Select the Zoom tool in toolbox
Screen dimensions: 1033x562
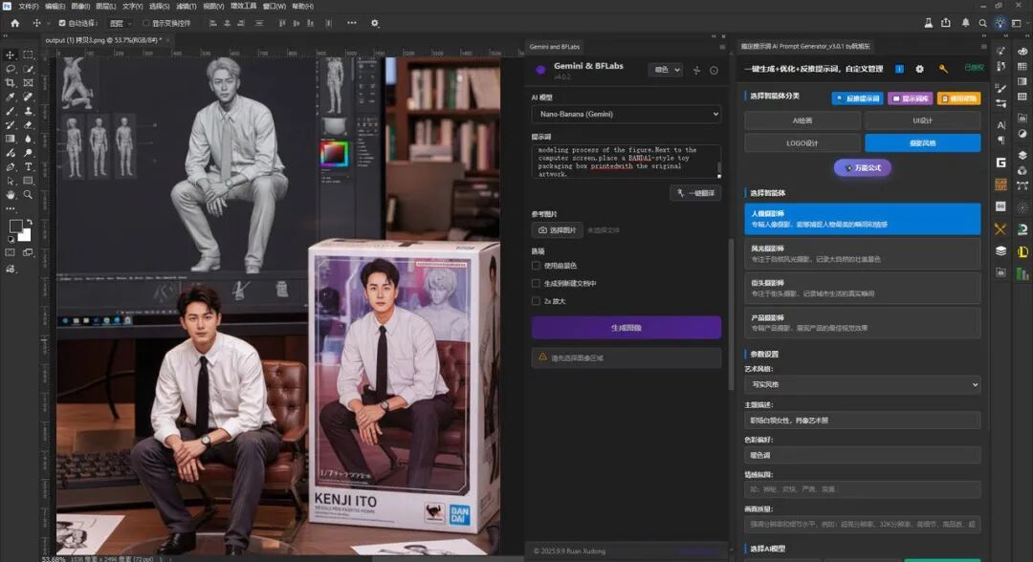(x=29, y=195)
